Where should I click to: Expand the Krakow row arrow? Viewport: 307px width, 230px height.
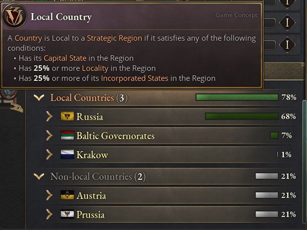tap(49, 155)
